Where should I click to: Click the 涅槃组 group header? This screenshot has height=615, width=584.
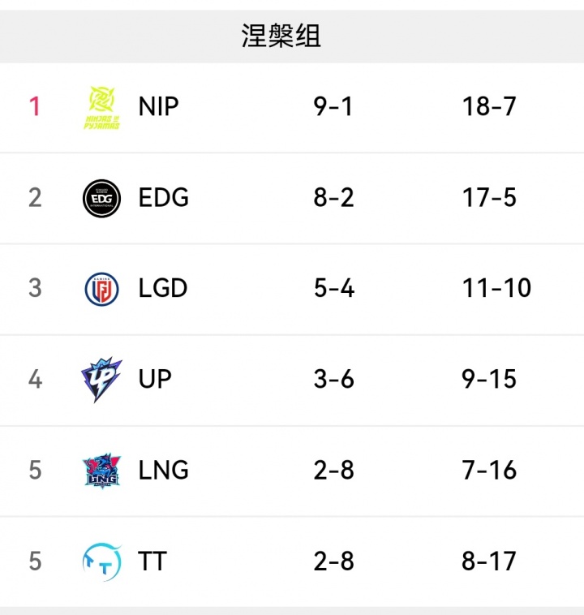click(x=281, y=36)
